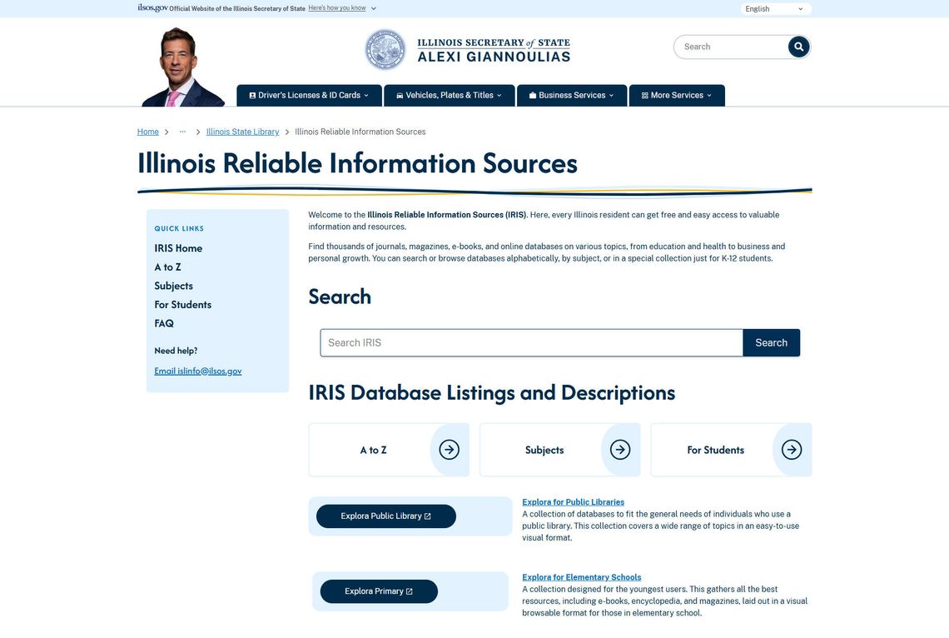The image size is (949, 638).
Task: Open the Explora Public Library button
Action: [386, 516]
